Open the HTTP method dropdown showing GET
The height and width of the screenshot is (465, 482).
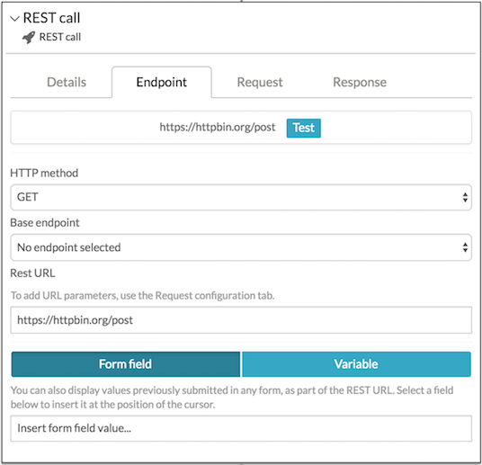[x=241, y=198]
